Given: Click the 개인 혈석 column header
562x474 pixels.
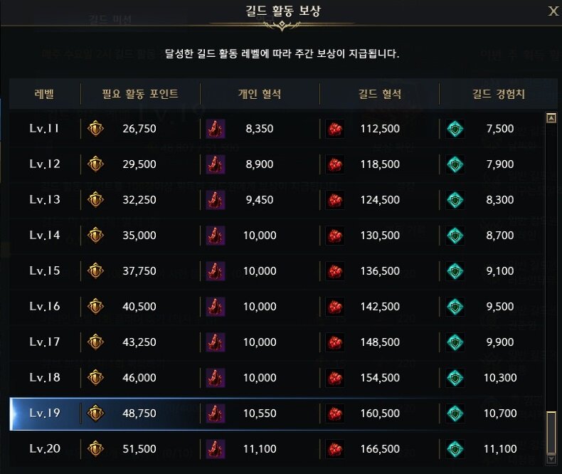Looking at the screenshot, I should click(x=260, y=94).
